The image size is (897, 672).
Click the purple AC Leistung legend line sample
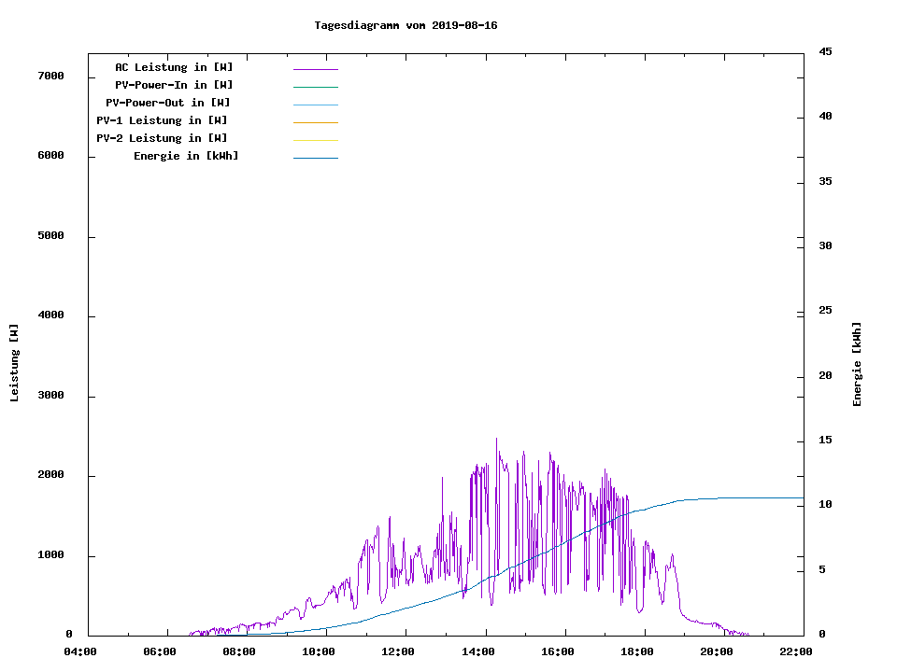[x=315, y=69]
